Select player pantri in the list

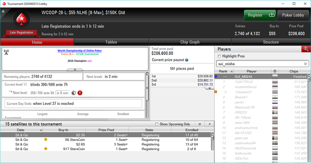click(x=261, y=102)
